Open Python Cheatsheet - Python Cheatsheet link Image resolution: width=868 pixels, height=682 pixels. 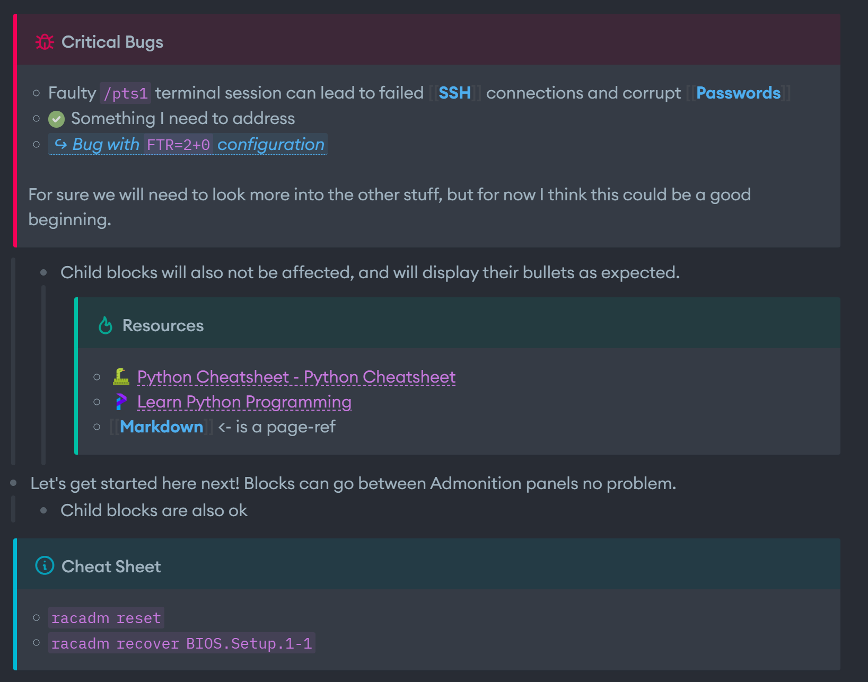(x=296, y=377)
